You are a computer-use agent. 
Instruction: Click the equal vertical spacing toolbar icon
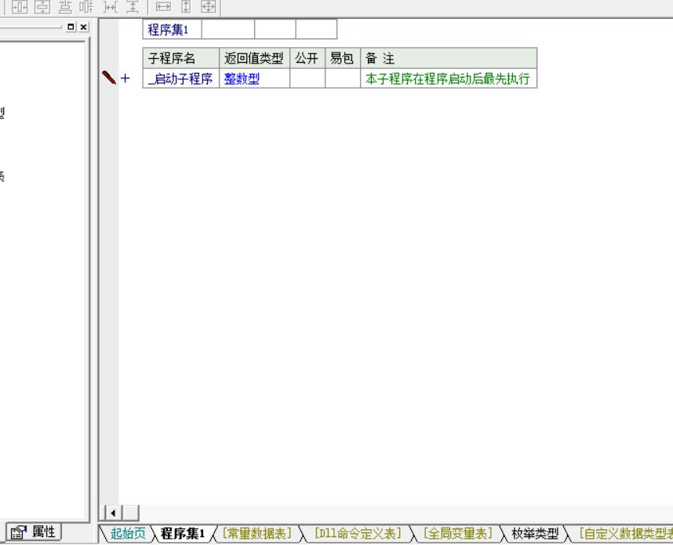click(65, 7)
